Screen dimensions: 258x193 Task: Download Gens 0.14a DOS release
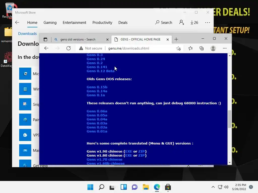(97, 91)
